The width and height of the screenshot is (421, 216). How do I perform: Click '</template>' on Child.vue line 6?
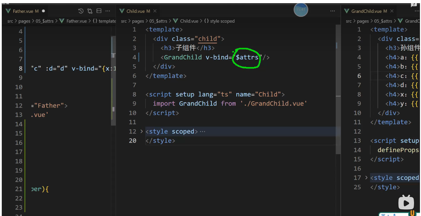[x=166, y=76]
